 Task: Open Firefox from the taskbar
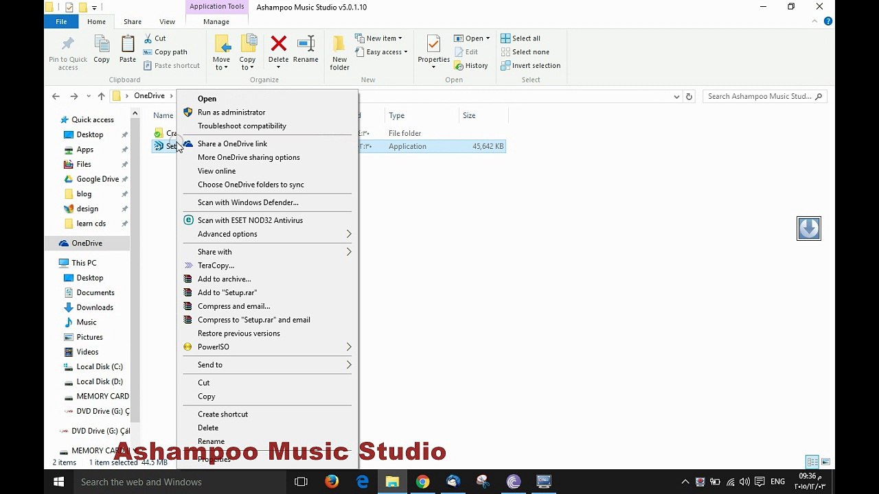pyautogui.click(x=332, y=482)
